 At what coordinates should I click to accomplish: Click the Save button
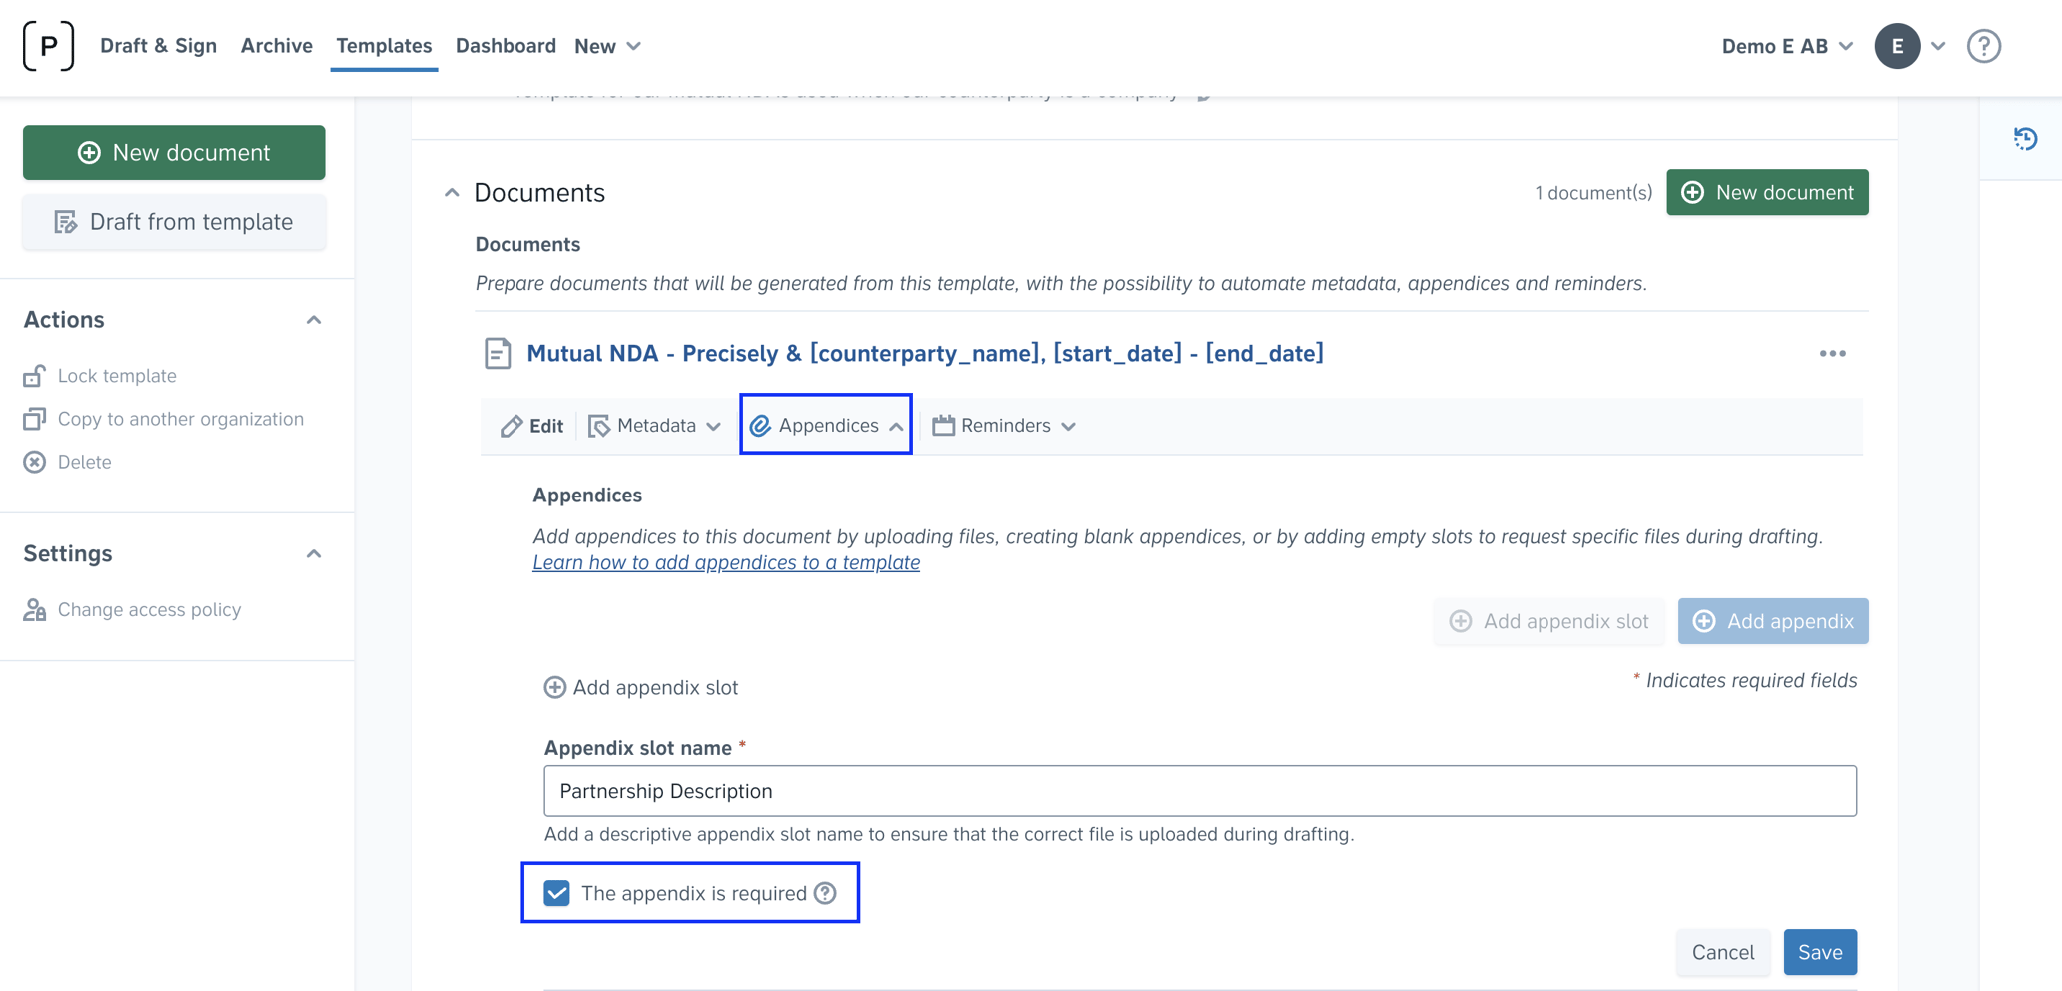[1819, 952]
